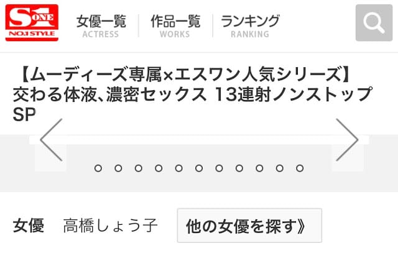Pick the tenth carousel pagination dot

coord(280,168)
